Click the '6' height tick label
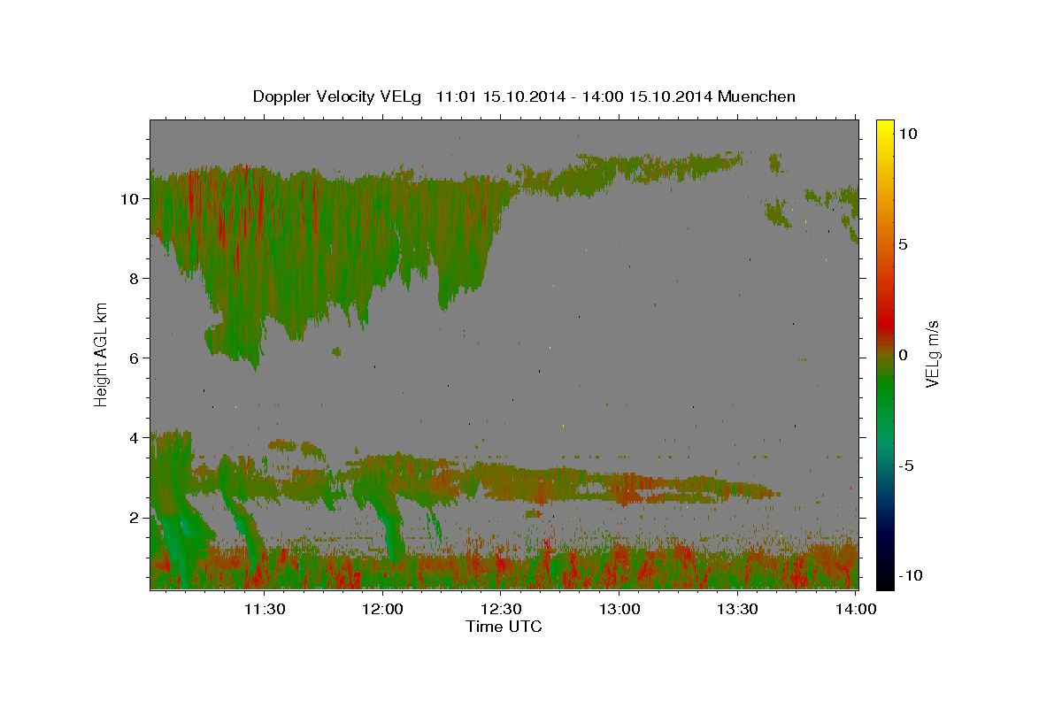The image size is (1062, 708). [135, 358]
